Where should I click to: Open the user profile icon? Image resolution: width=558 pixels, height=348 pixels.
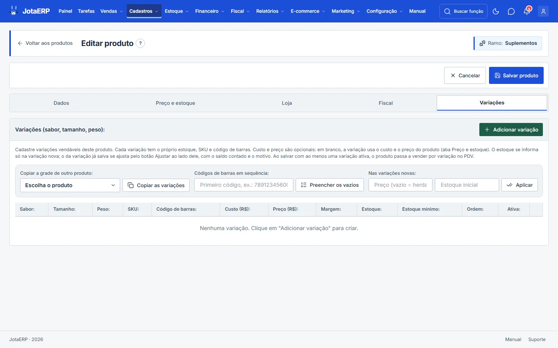point(543,11)
